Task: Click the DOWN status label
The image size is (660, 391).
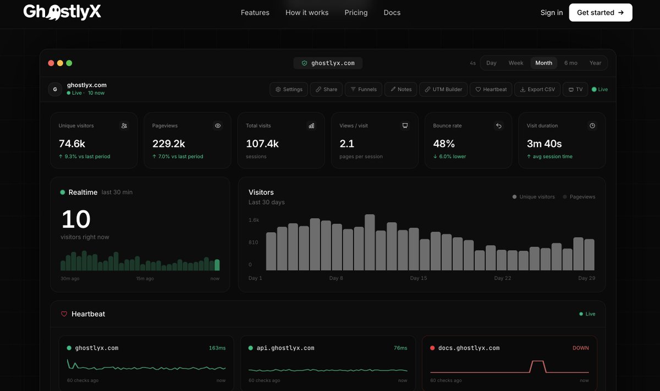Action: [x=581, y=348]
